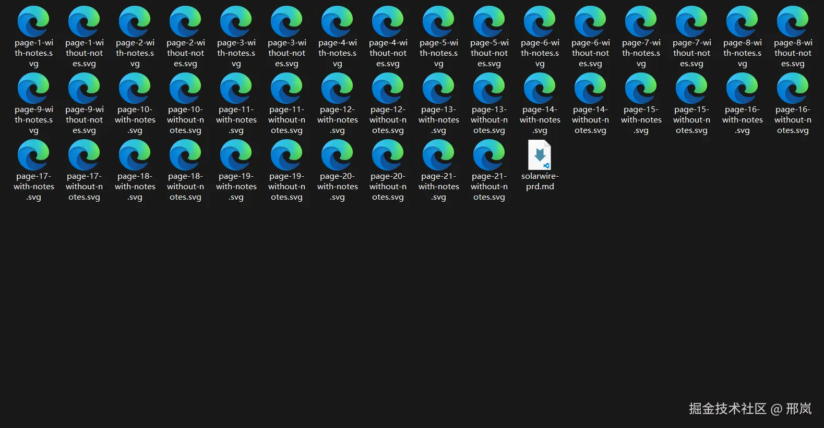Select the page-6-without-notes.svg icon
Screen dimensions: 824x428
[590, 21]
